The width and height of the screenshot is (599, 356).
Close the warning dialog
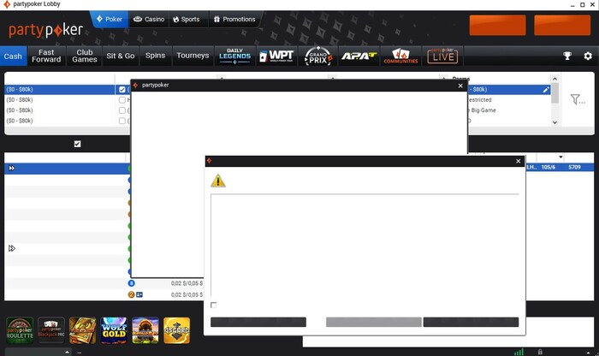(x=518, y=161)
